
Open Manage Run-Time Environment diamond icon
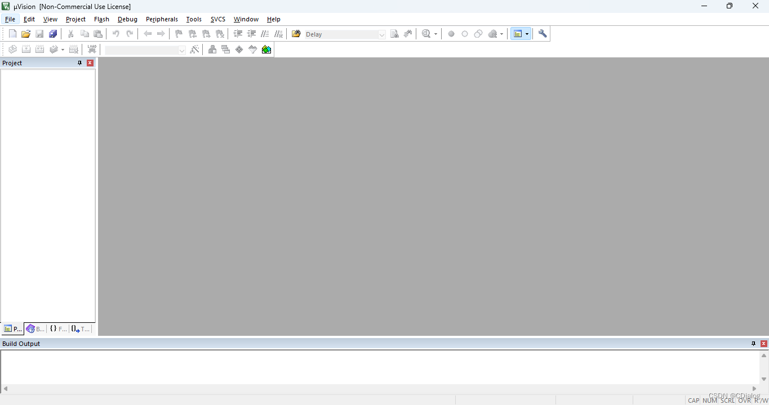pos(239,49)
